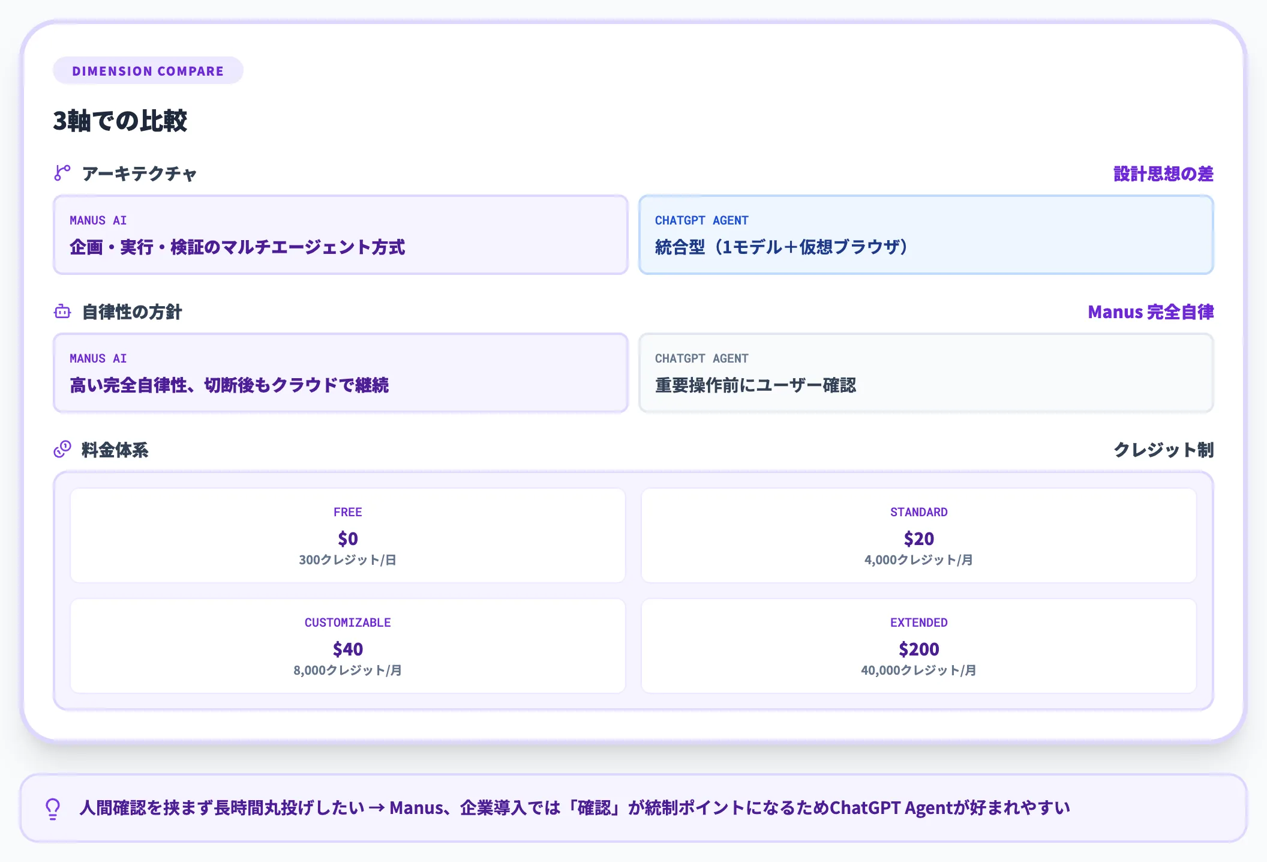The width and height of the screenshot is (1267, 862).
Task: Click the MANUS AI label in architecture card
Action: point(98,220)
